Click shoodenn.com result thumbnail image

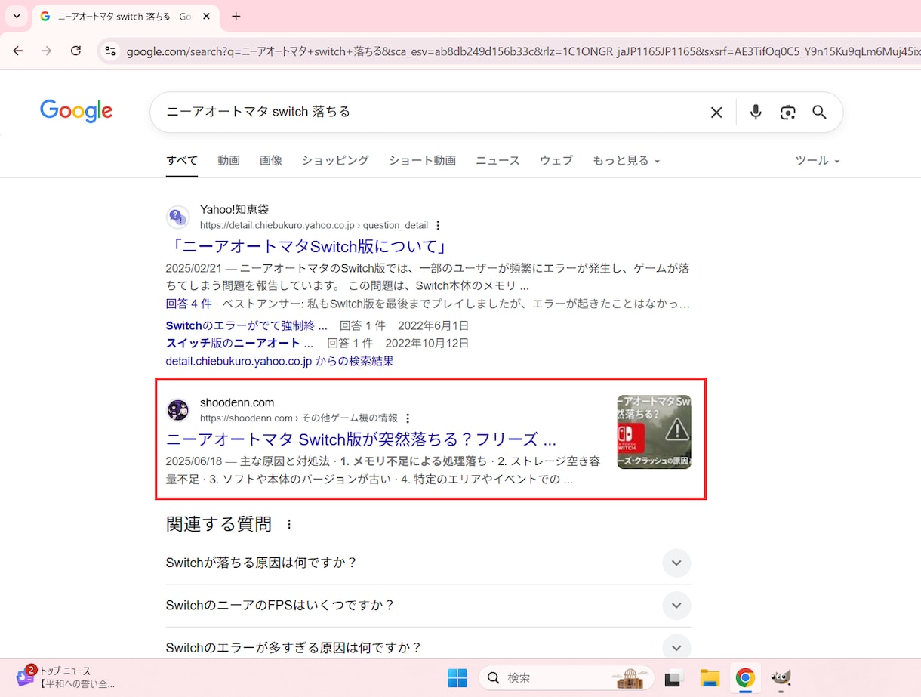pyautogui.click(x=654, y=432)
